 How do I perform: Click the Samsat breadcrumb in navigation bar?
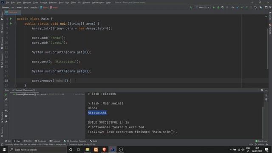point(6,8)
